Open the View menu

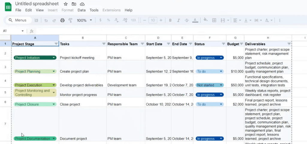40,10
